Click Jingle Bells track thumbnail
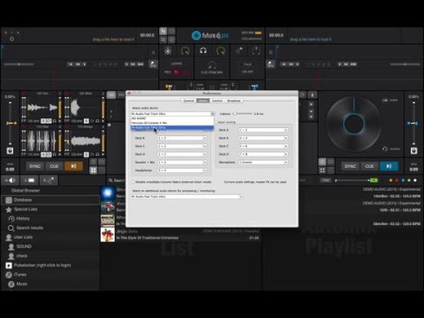The image size is (424, 318). pyautogui.click(x=108, y=235)
